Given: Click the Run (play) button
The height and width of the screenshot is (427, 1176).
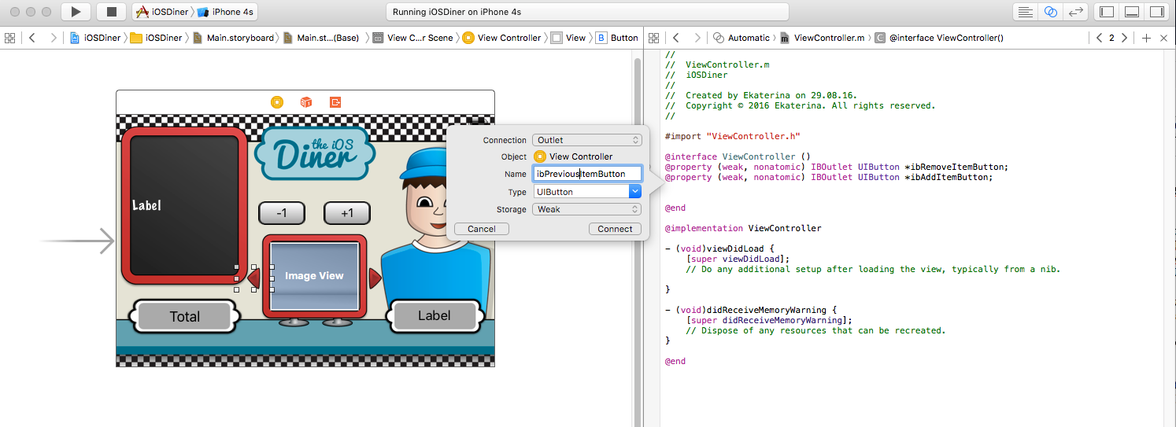Looking at the screenshot, I should click(76, 12).
